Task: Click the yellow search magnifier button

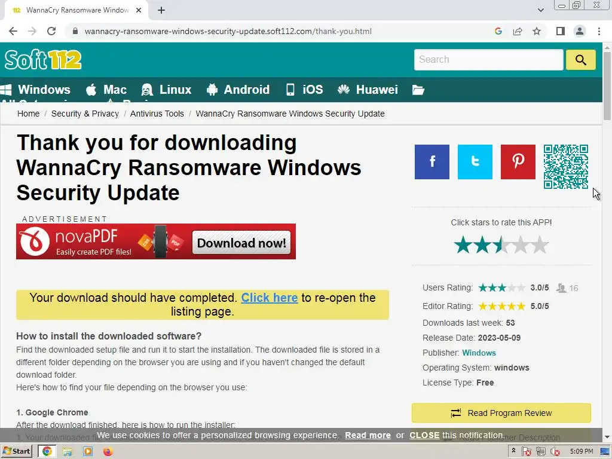Action: (x=581, y=60)
